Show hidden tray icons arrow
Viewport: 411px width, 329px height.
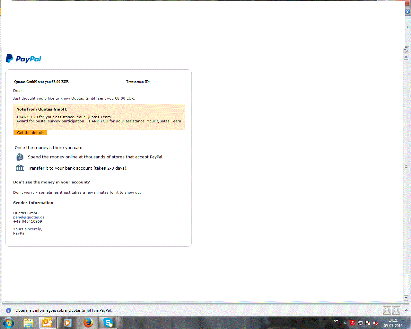345,323
